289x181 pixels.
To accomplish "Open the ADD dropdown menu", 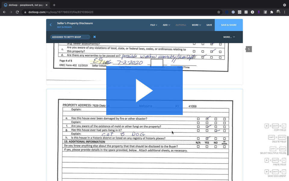I will tap(166, 25).
